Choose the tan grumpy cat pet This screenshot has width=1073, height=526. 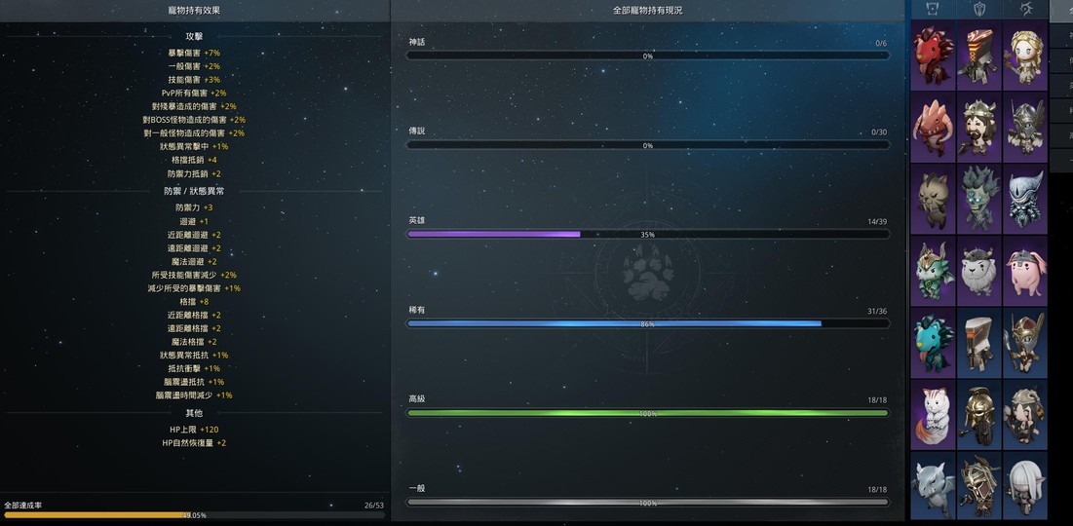point(933,199)
